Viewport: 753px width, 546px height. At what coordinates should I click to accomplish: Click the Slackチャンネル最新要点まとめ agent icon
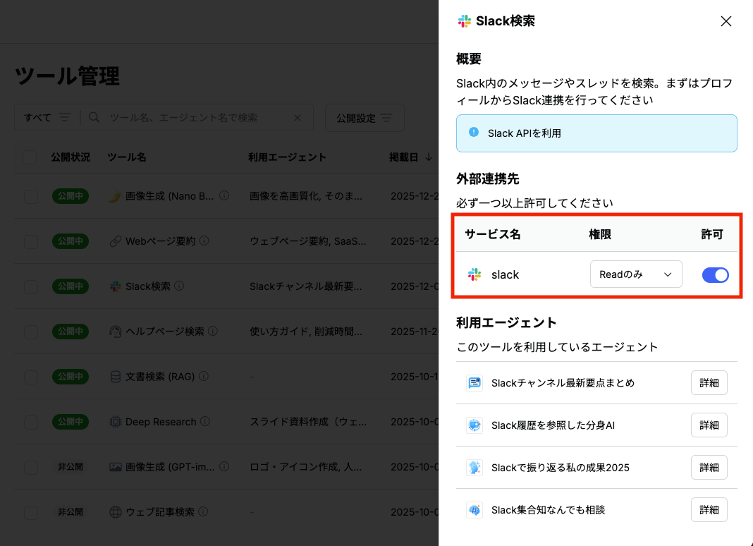pos(475,383)
